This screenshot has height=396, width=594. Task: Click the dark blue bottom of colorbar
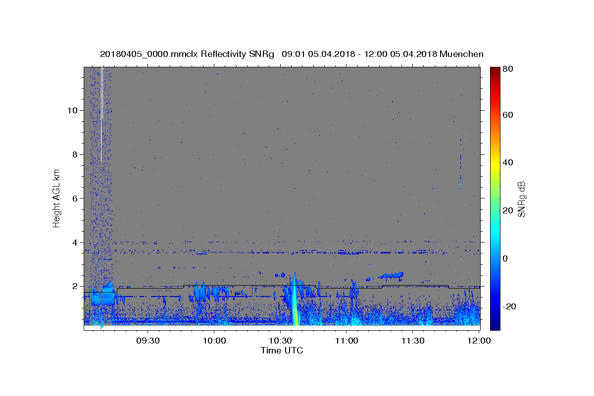pos(495,326)
